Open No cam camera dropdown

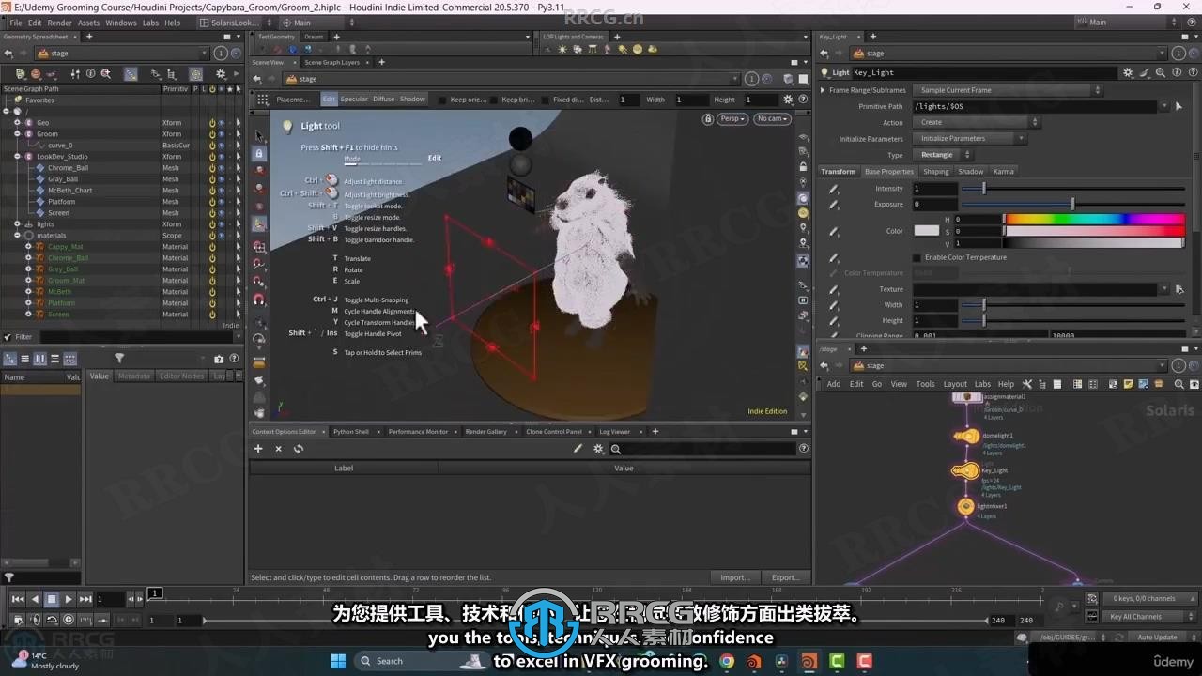click(x=772, y=119)
